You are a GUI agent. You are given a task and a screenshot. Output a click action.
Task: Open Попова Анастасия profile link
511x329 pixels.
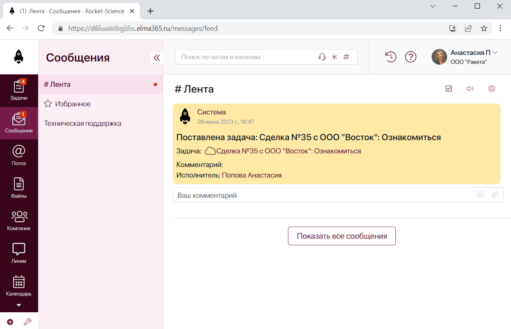click(x=252, y=175)
